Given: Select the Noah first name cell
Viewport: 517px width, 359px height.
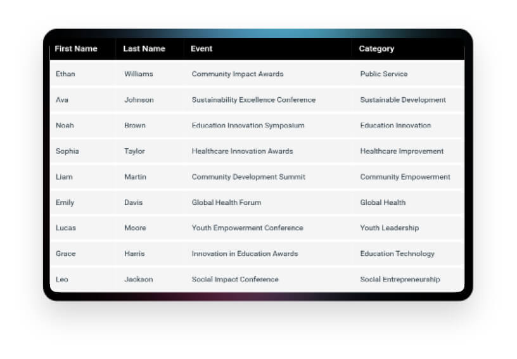Looking at the screenshot, I should 65,126.
